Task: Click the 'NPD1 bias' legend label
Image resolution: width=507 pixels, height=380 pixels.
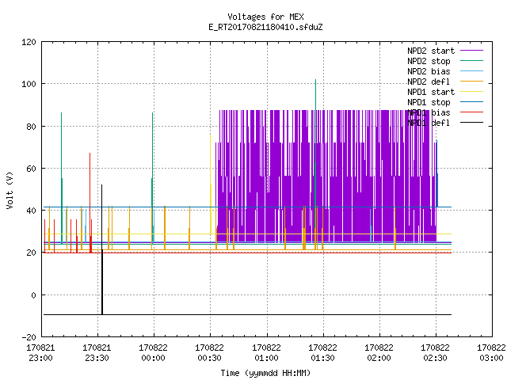Action: [429, 112]
